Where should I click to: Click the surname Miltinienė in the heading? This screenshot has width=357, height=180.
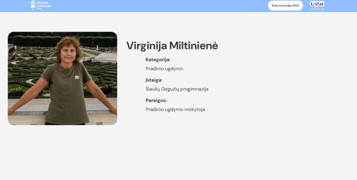pyautogui.click(x=194, y=45)
